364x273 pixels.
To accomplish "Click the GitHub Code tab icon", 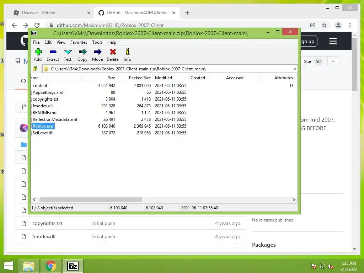I will pyautogui.click(x=23, y=81).
